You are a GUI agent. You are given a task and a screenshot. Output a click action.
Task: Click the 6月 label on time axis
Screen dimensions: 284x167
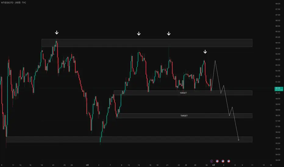coord(214,165)
